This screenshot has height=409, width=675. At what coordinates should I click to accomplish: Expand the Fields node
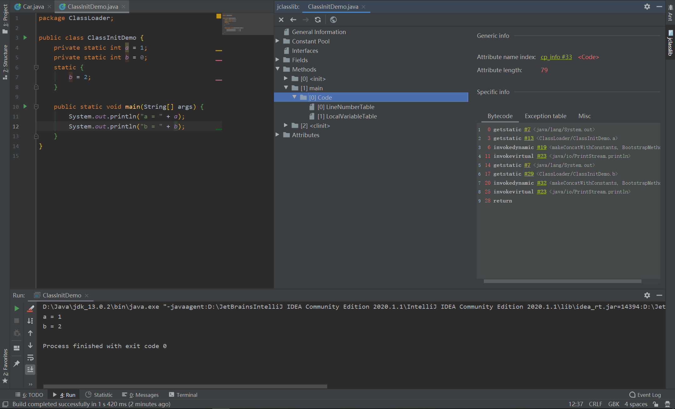pos(277,60)
